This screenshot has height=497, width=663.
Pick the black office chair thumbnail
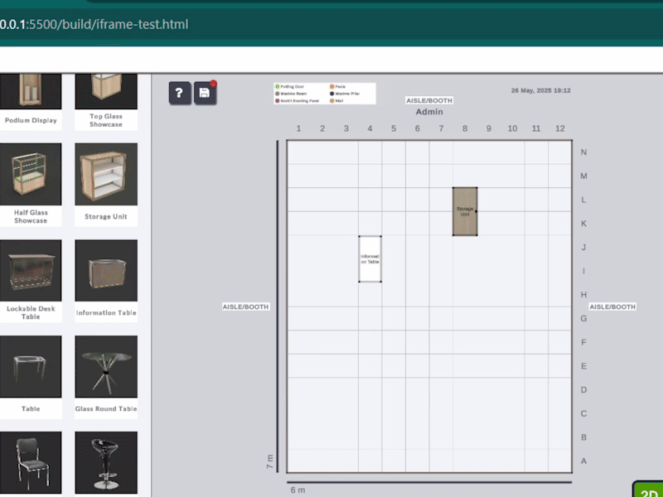31,462
